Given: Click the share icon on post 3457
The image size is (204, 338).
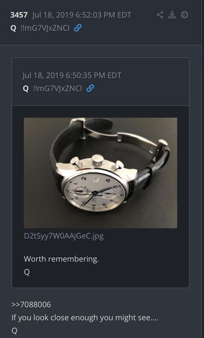Looking at the screenshot, I should point(160,15).
